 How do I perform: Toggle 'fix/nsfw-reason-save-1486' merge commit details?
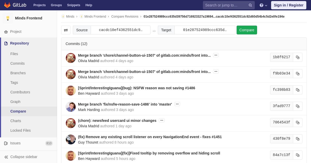click(177, 104)
